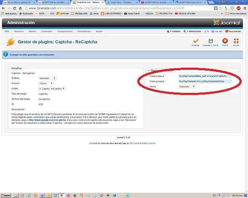Open the Usuarios menu
The height and width of the screenshot is (198, 248).
[x=19, y=32]
